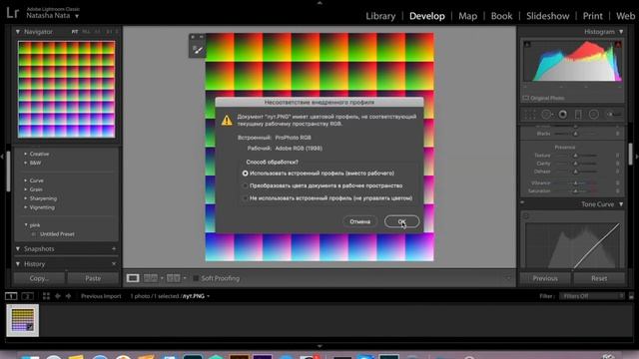Switch to the Library module
The width and height of the screenshot is (639, 359).
coord(380,16)
